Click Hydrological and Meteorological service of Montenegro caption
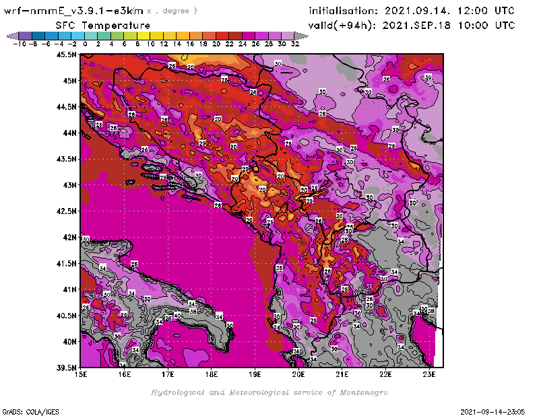This screenshot has width=539, height=416. pos(269,392)
